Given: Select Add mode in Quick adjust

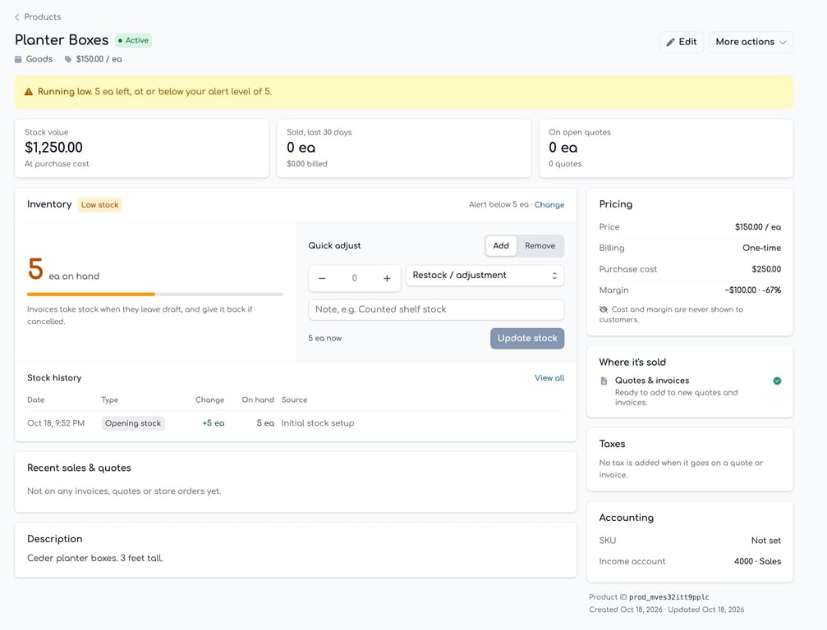Looking at the screenshot, I should pos(501,246).
